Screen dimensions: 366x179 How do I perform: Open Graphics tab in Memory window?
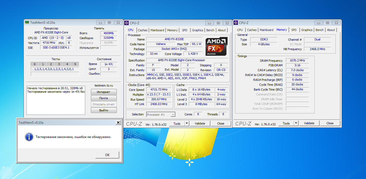point(307,30)
